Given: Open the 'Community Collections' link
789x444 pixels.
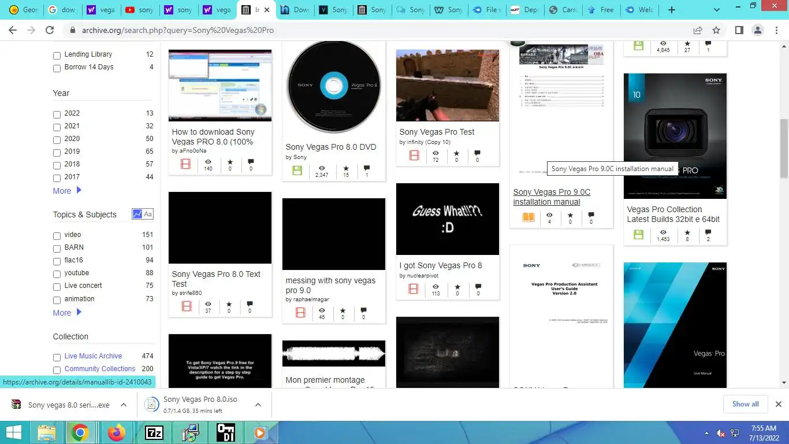Looking at the screenshot, I should [x=99, y=369].
